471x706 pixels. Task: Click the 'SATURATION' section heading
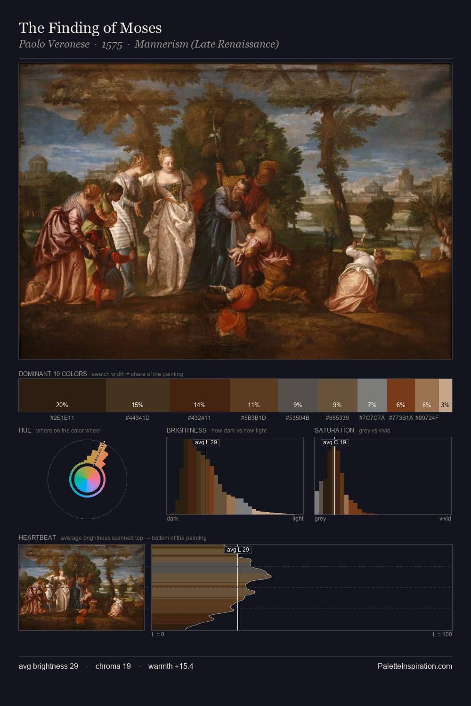[x=334, y=430]
